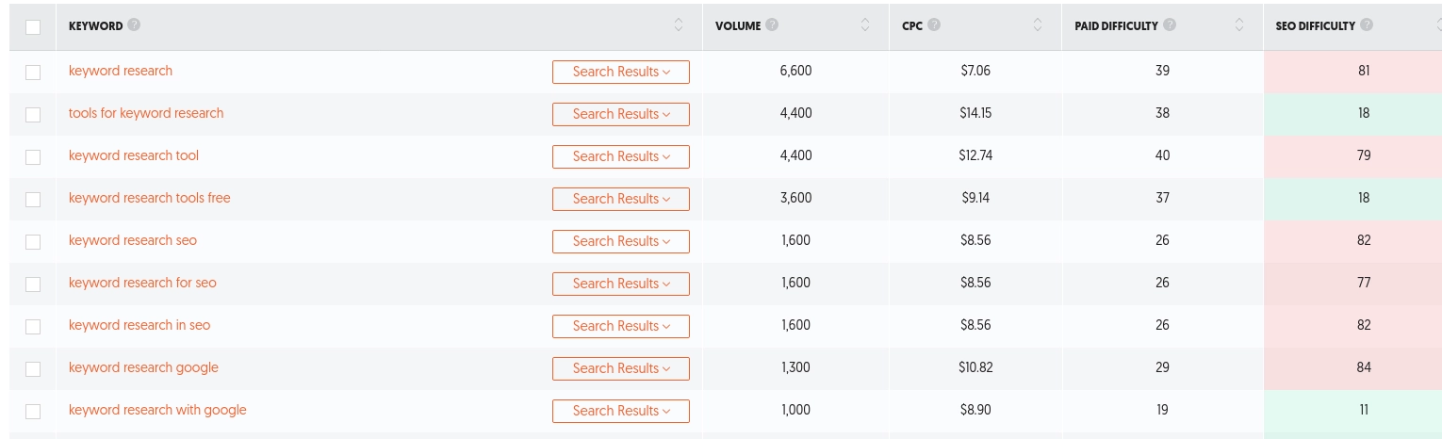Select the $14.15 CPC cell
Screen dimensions: 1442x439
[975, 113]
